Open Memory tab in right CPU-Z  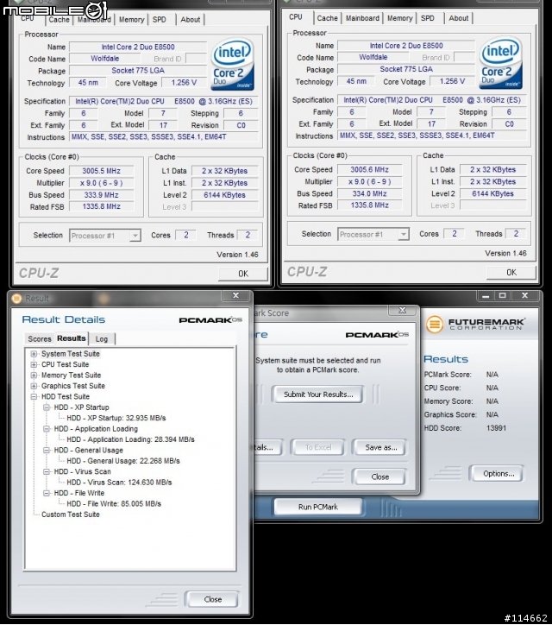[400, 18]
